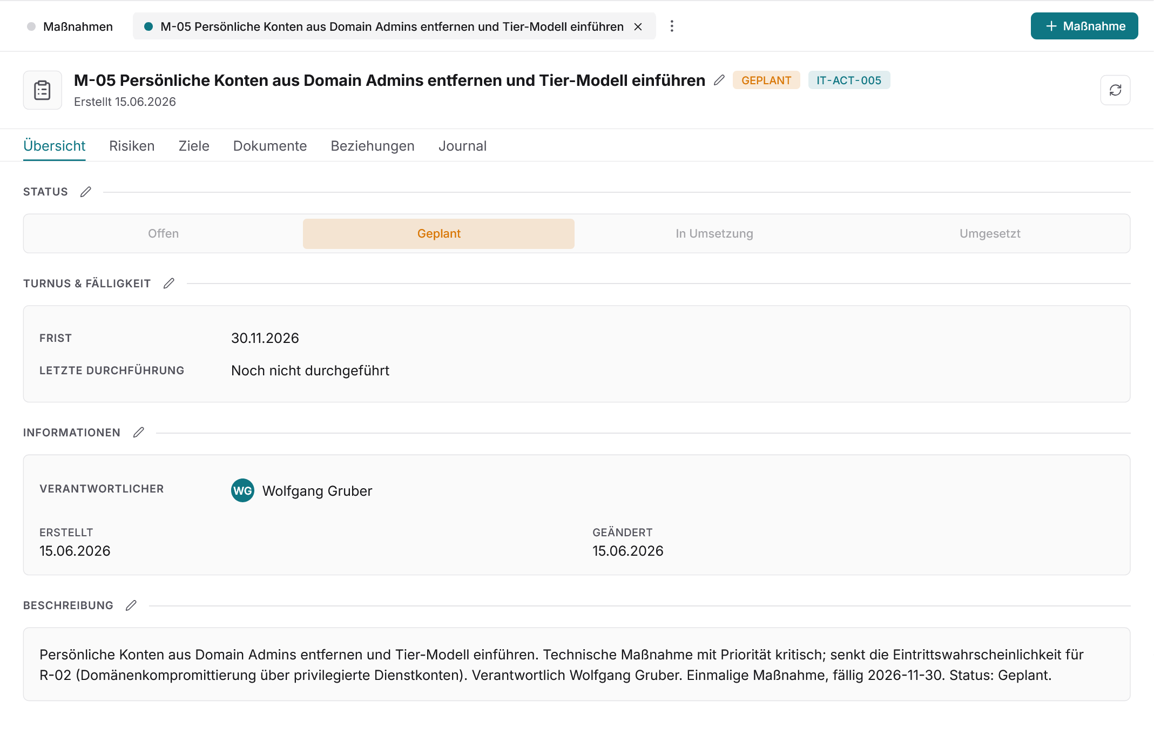Open the Beziehungen tab
Screen dimensions: 1154x755
coord(373,146)
